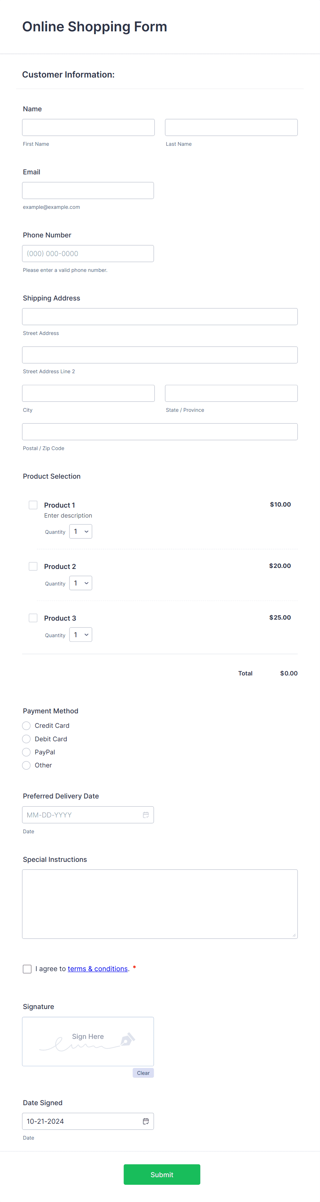Choose Other as the payment method
The height and width of the screenshot is (1202, 320).
(26, 765)
